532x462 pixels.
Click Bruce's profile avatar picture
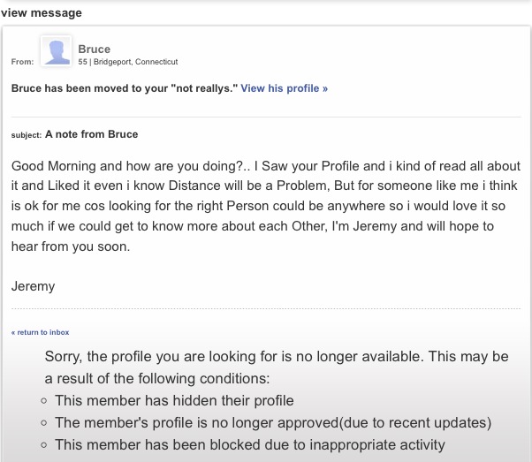click(57, 51)
